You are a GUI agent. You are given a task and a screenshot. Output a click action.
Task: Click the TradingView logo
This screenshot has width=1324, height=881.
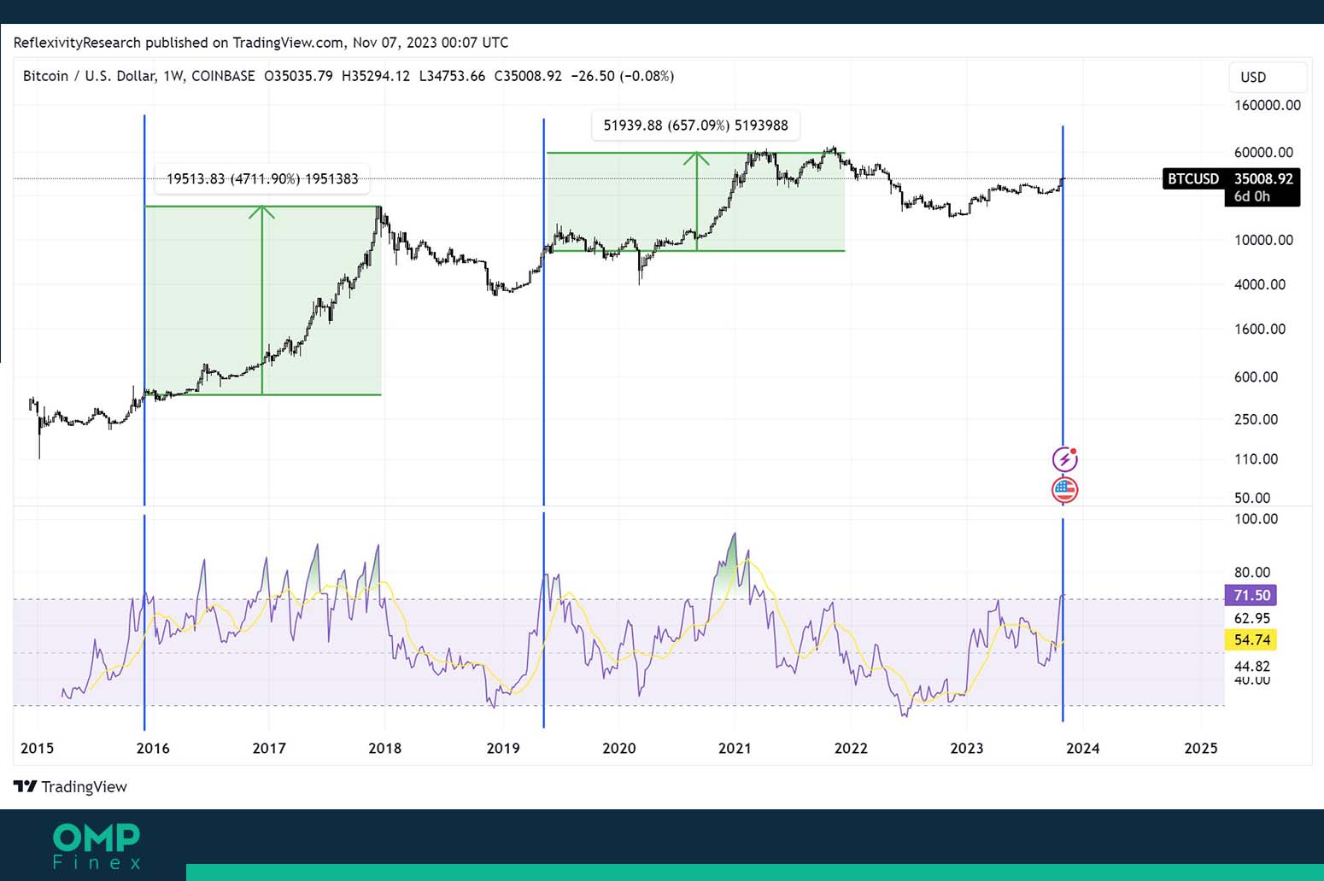coord(70,786)
